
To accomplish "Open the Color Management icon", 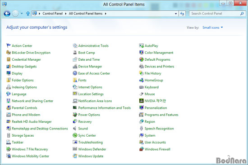I will coord(141,53).
